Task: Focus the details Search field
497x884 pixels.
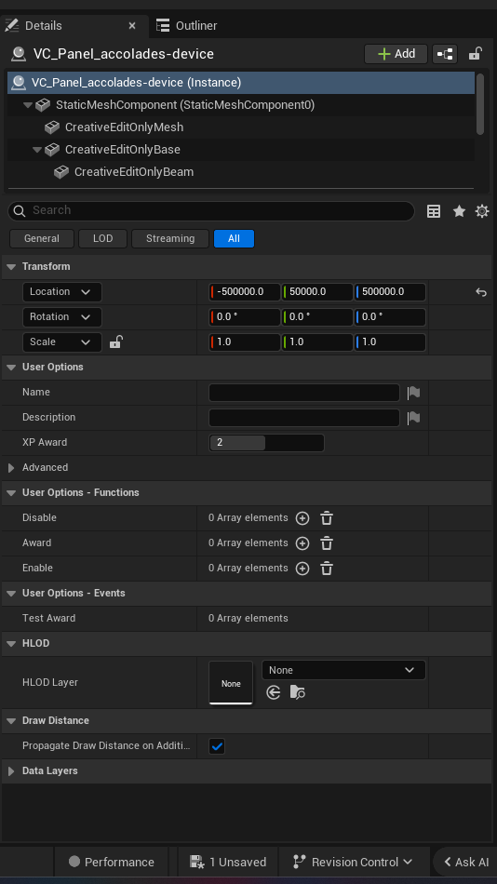Action: pos(211,210)
